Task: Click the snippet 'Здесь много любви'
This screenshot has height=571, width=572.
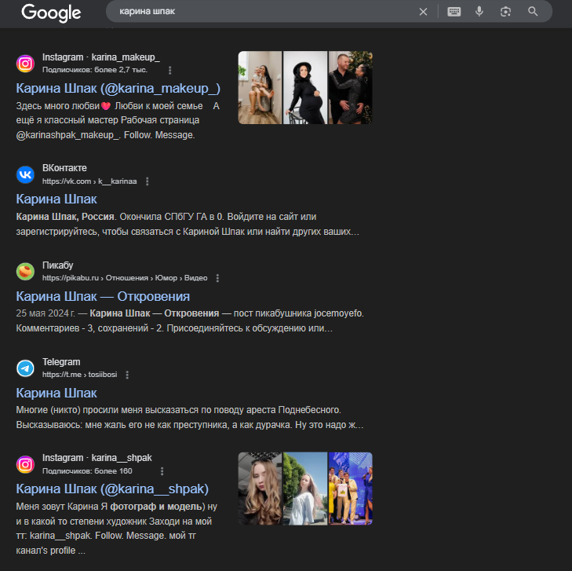Action: [x=118, y=120]
